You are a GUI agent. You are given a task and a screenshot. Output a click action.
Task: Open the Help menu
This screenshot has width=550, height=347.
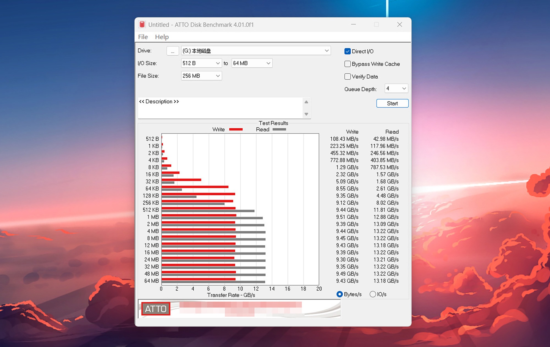point(162,37)
